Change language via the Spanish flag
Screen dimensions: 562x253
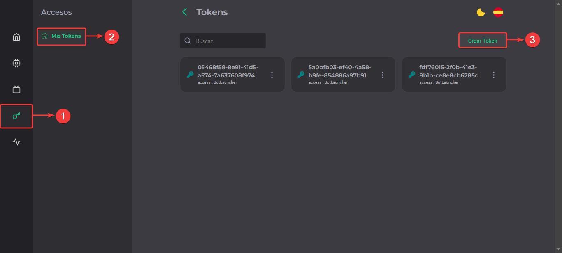tap(498, 12)
